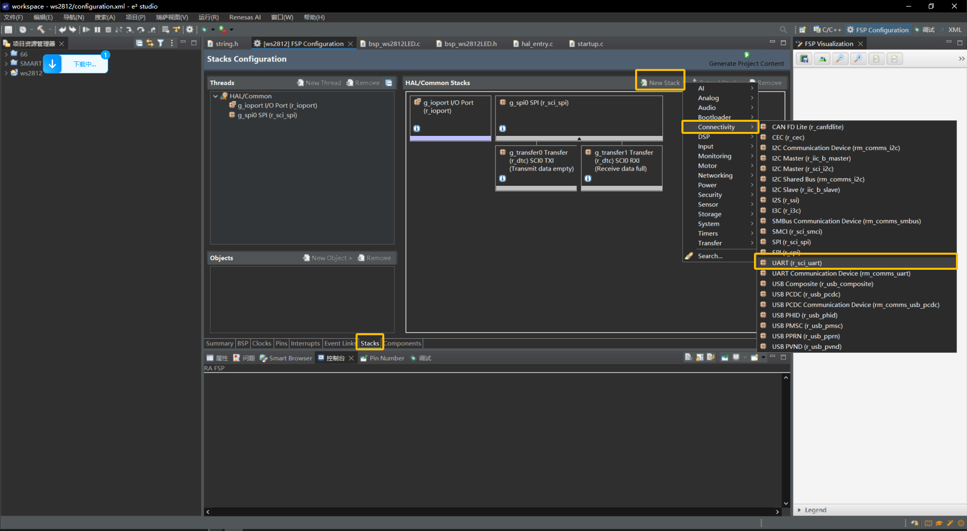Image resolution: width=967 pixels, height=531 pixels.
Task: Select I2C Master (r_sci_i2c) entry
Action: click(856, 169)
